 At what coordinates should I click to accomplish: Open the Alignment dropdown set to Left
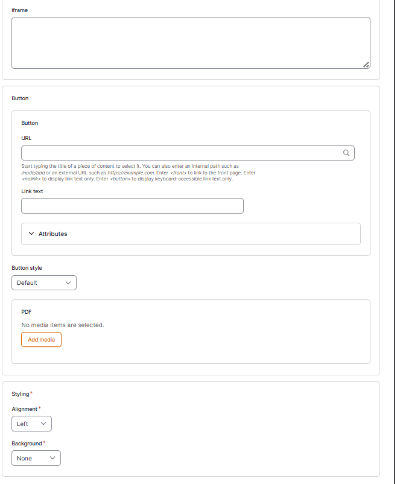click(x=31, y=424)
